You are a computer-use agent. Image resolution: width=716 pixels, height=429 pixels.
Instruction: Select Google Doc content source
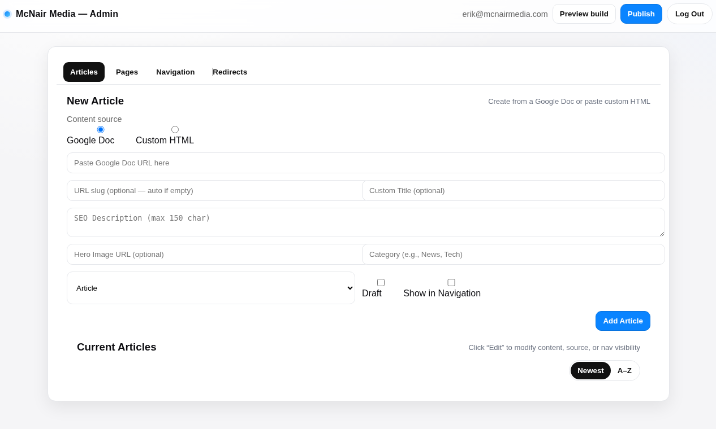[x=101, y=130]
